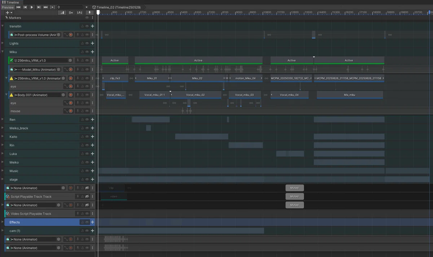Hide the Lights group
This screenshot has width=433, height=257.
click(87, 43)
